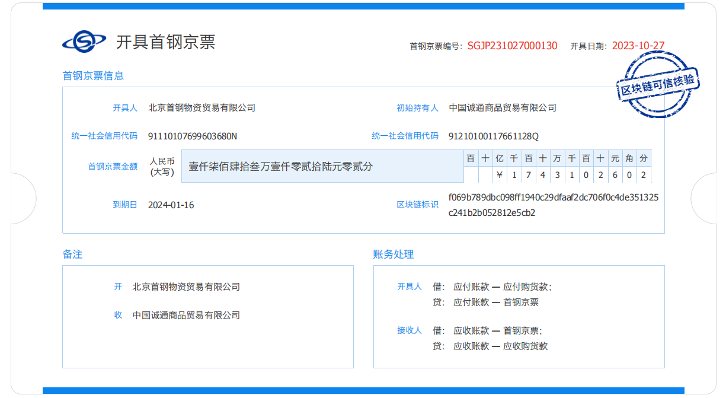This screenshot has height=398, width=726.
Task: Select 北京首钢物资贸易有限公司 in the 备注 box
Action: click(x=186, y=286)
